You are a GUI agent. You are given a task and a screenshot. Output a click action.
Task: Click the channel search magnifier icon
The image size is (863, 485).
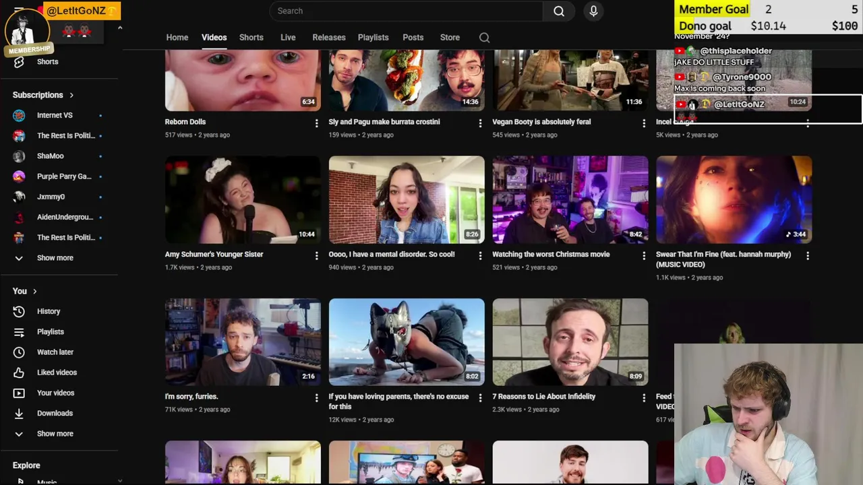pos(484,38)
